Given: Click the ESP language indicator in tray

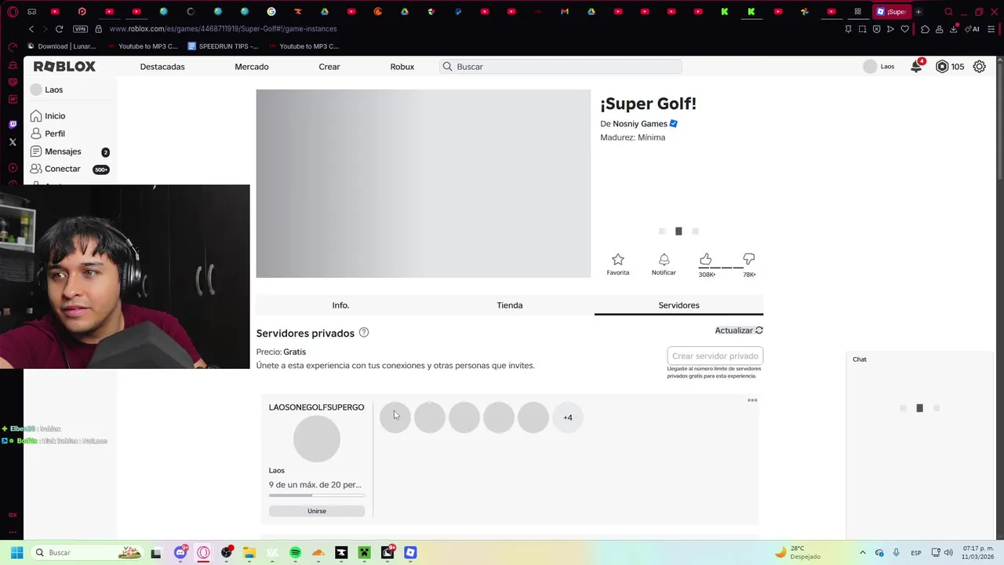Looking at the screenshot, I should click(915, 553).
